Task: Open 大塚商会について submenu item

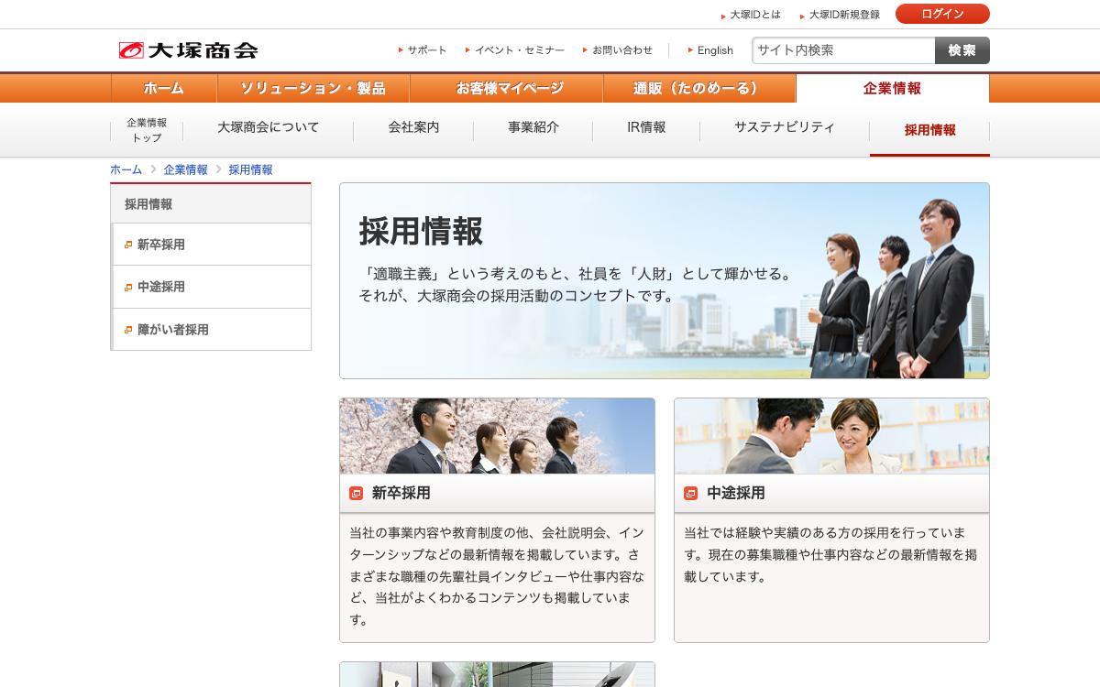Action: [269, 128]
